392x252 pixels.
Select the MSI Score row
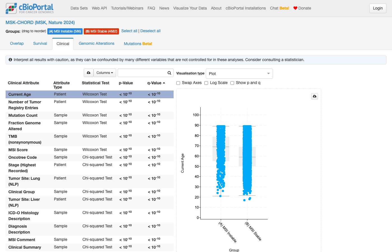pyautogui.click(x=90, y=150)
